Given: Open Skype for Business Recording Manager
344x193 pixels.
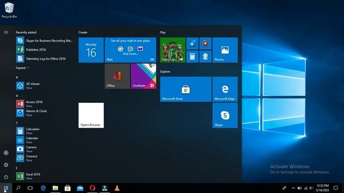Looking at the screenshot, I should pyautogui.click(x=44, y=41).
